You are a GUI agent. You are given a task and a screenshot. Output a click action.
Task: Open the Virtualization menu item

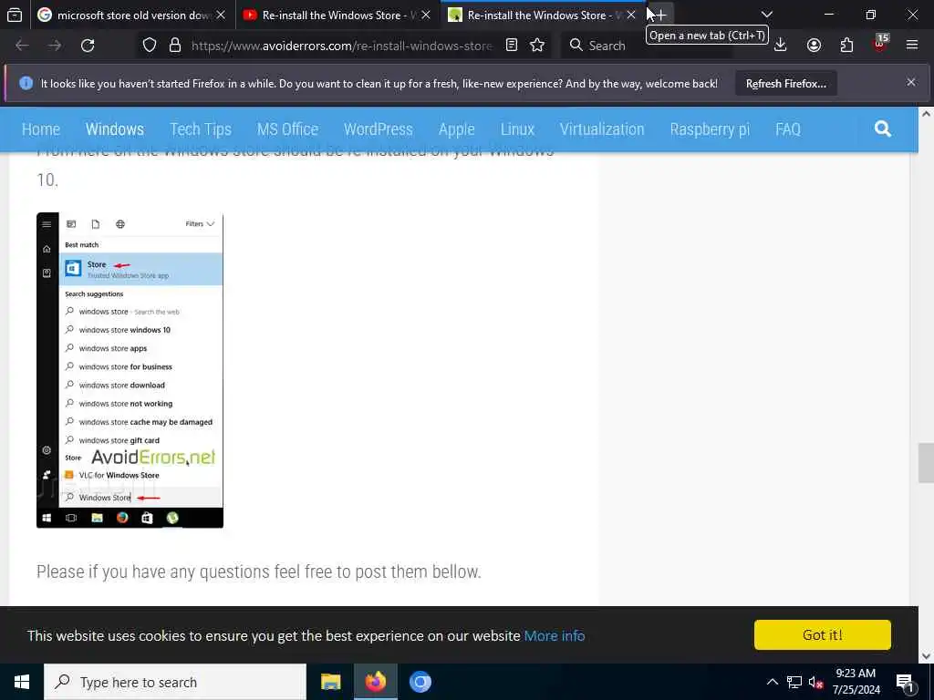tap(602, 129)
